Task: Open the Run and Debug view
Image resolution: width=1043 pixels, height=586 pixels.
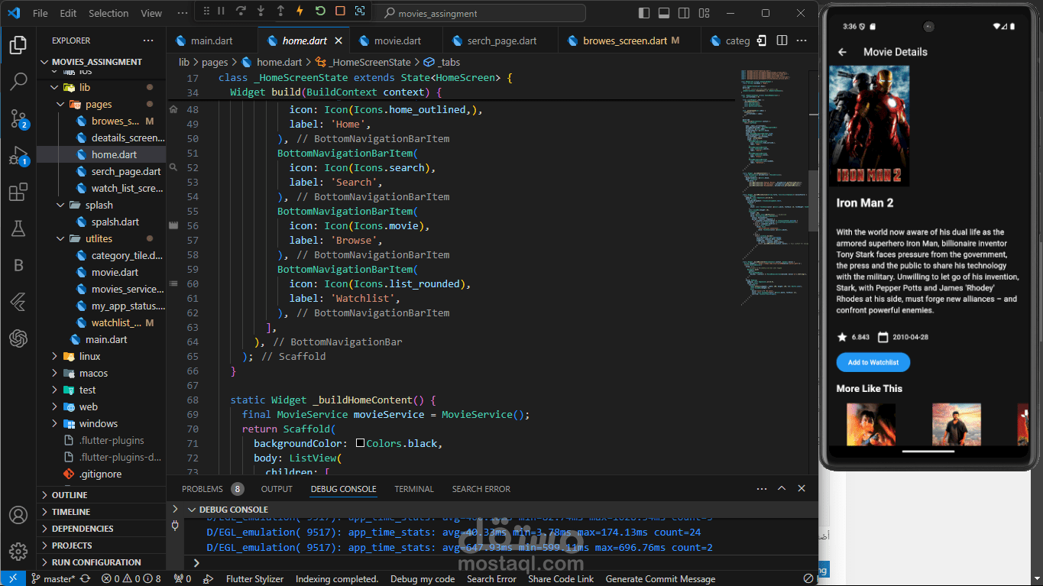Action: (18, 156)
